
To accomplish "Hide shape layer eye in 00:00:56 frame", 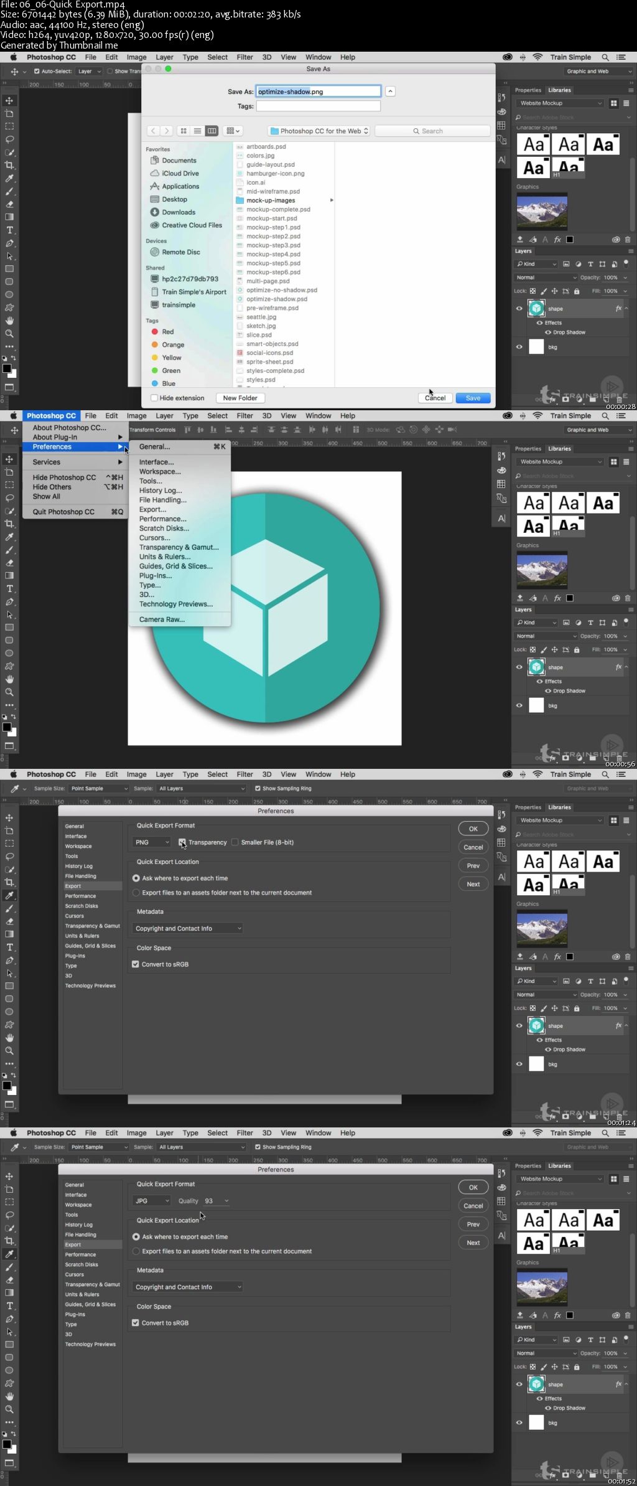I will (x=519, y=667).
